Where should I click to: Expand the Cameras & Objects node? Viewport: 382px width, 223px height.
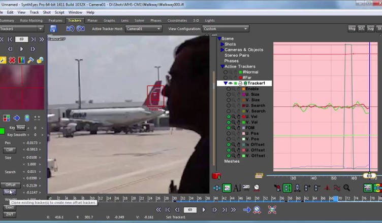222,50
